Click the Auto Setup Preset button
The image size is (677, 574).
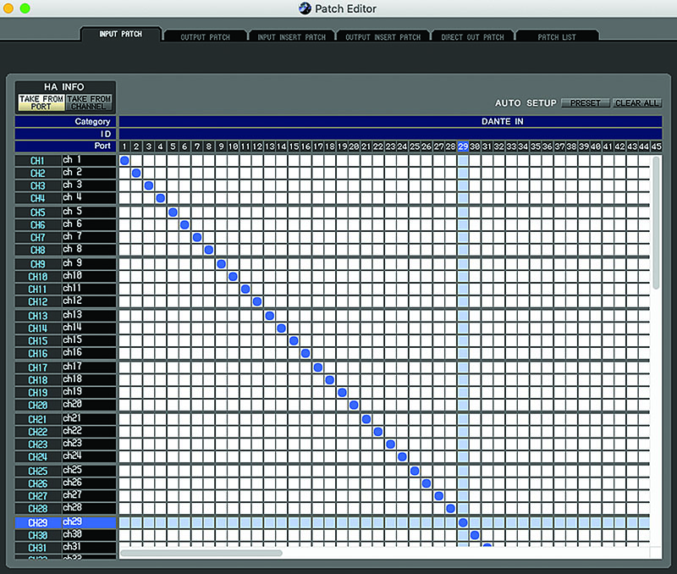(585, 102)
